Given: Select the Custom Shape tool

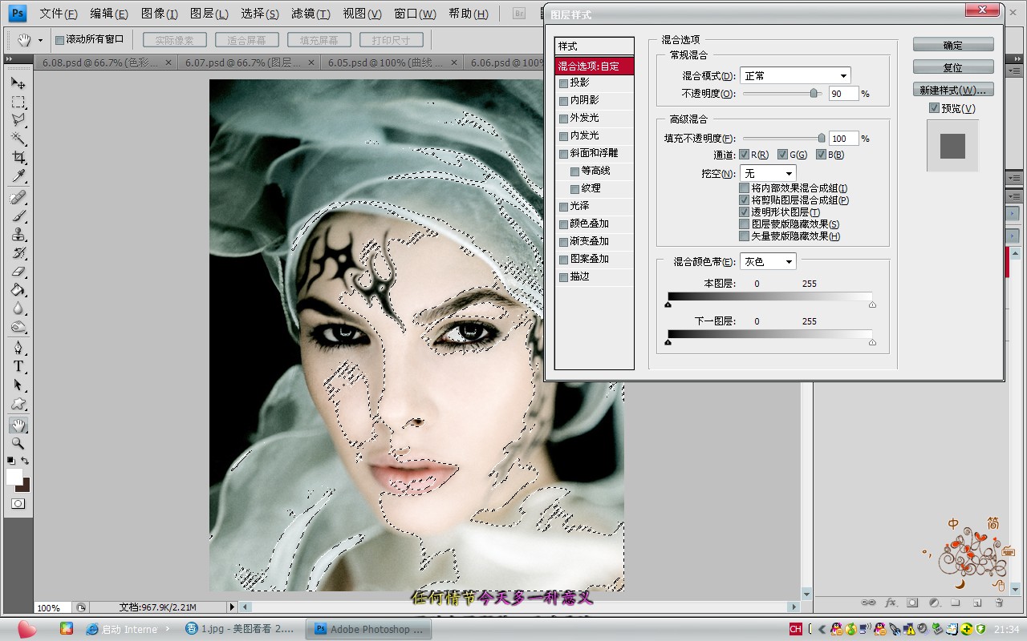Looking at the screenshot, I should 18,404.
